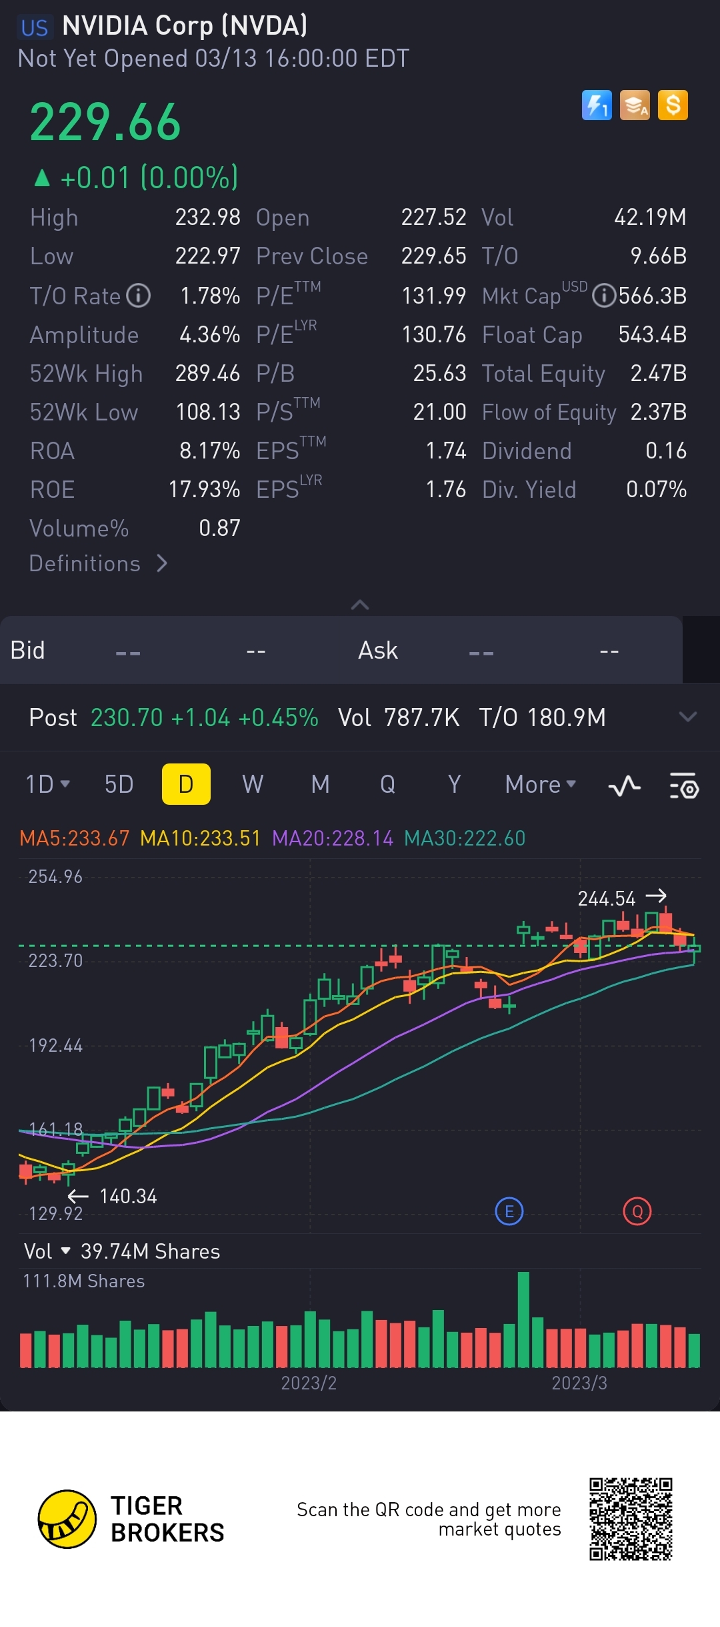The width and height of the screenshot is (720, 1627).
Task: Tap the P/B value 25.63
Action: click(x=440, y=373)
